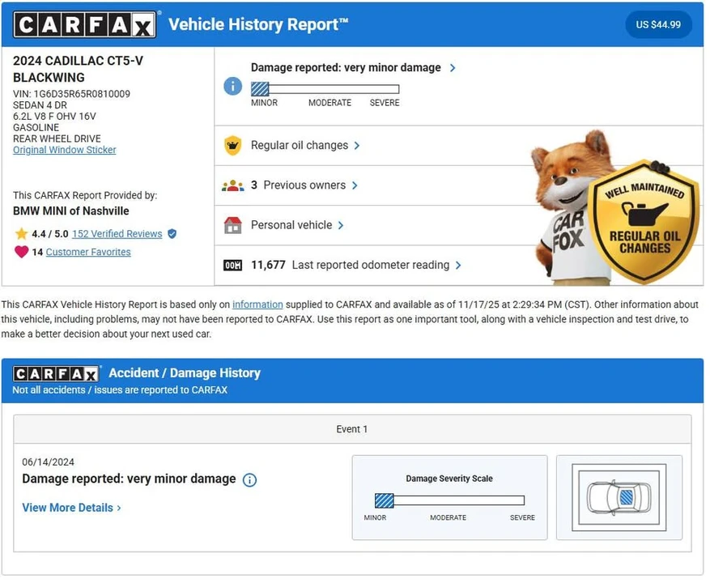Click the 4.4 / 5.0 rating text
710x583 pixels.
pos(50,235)
